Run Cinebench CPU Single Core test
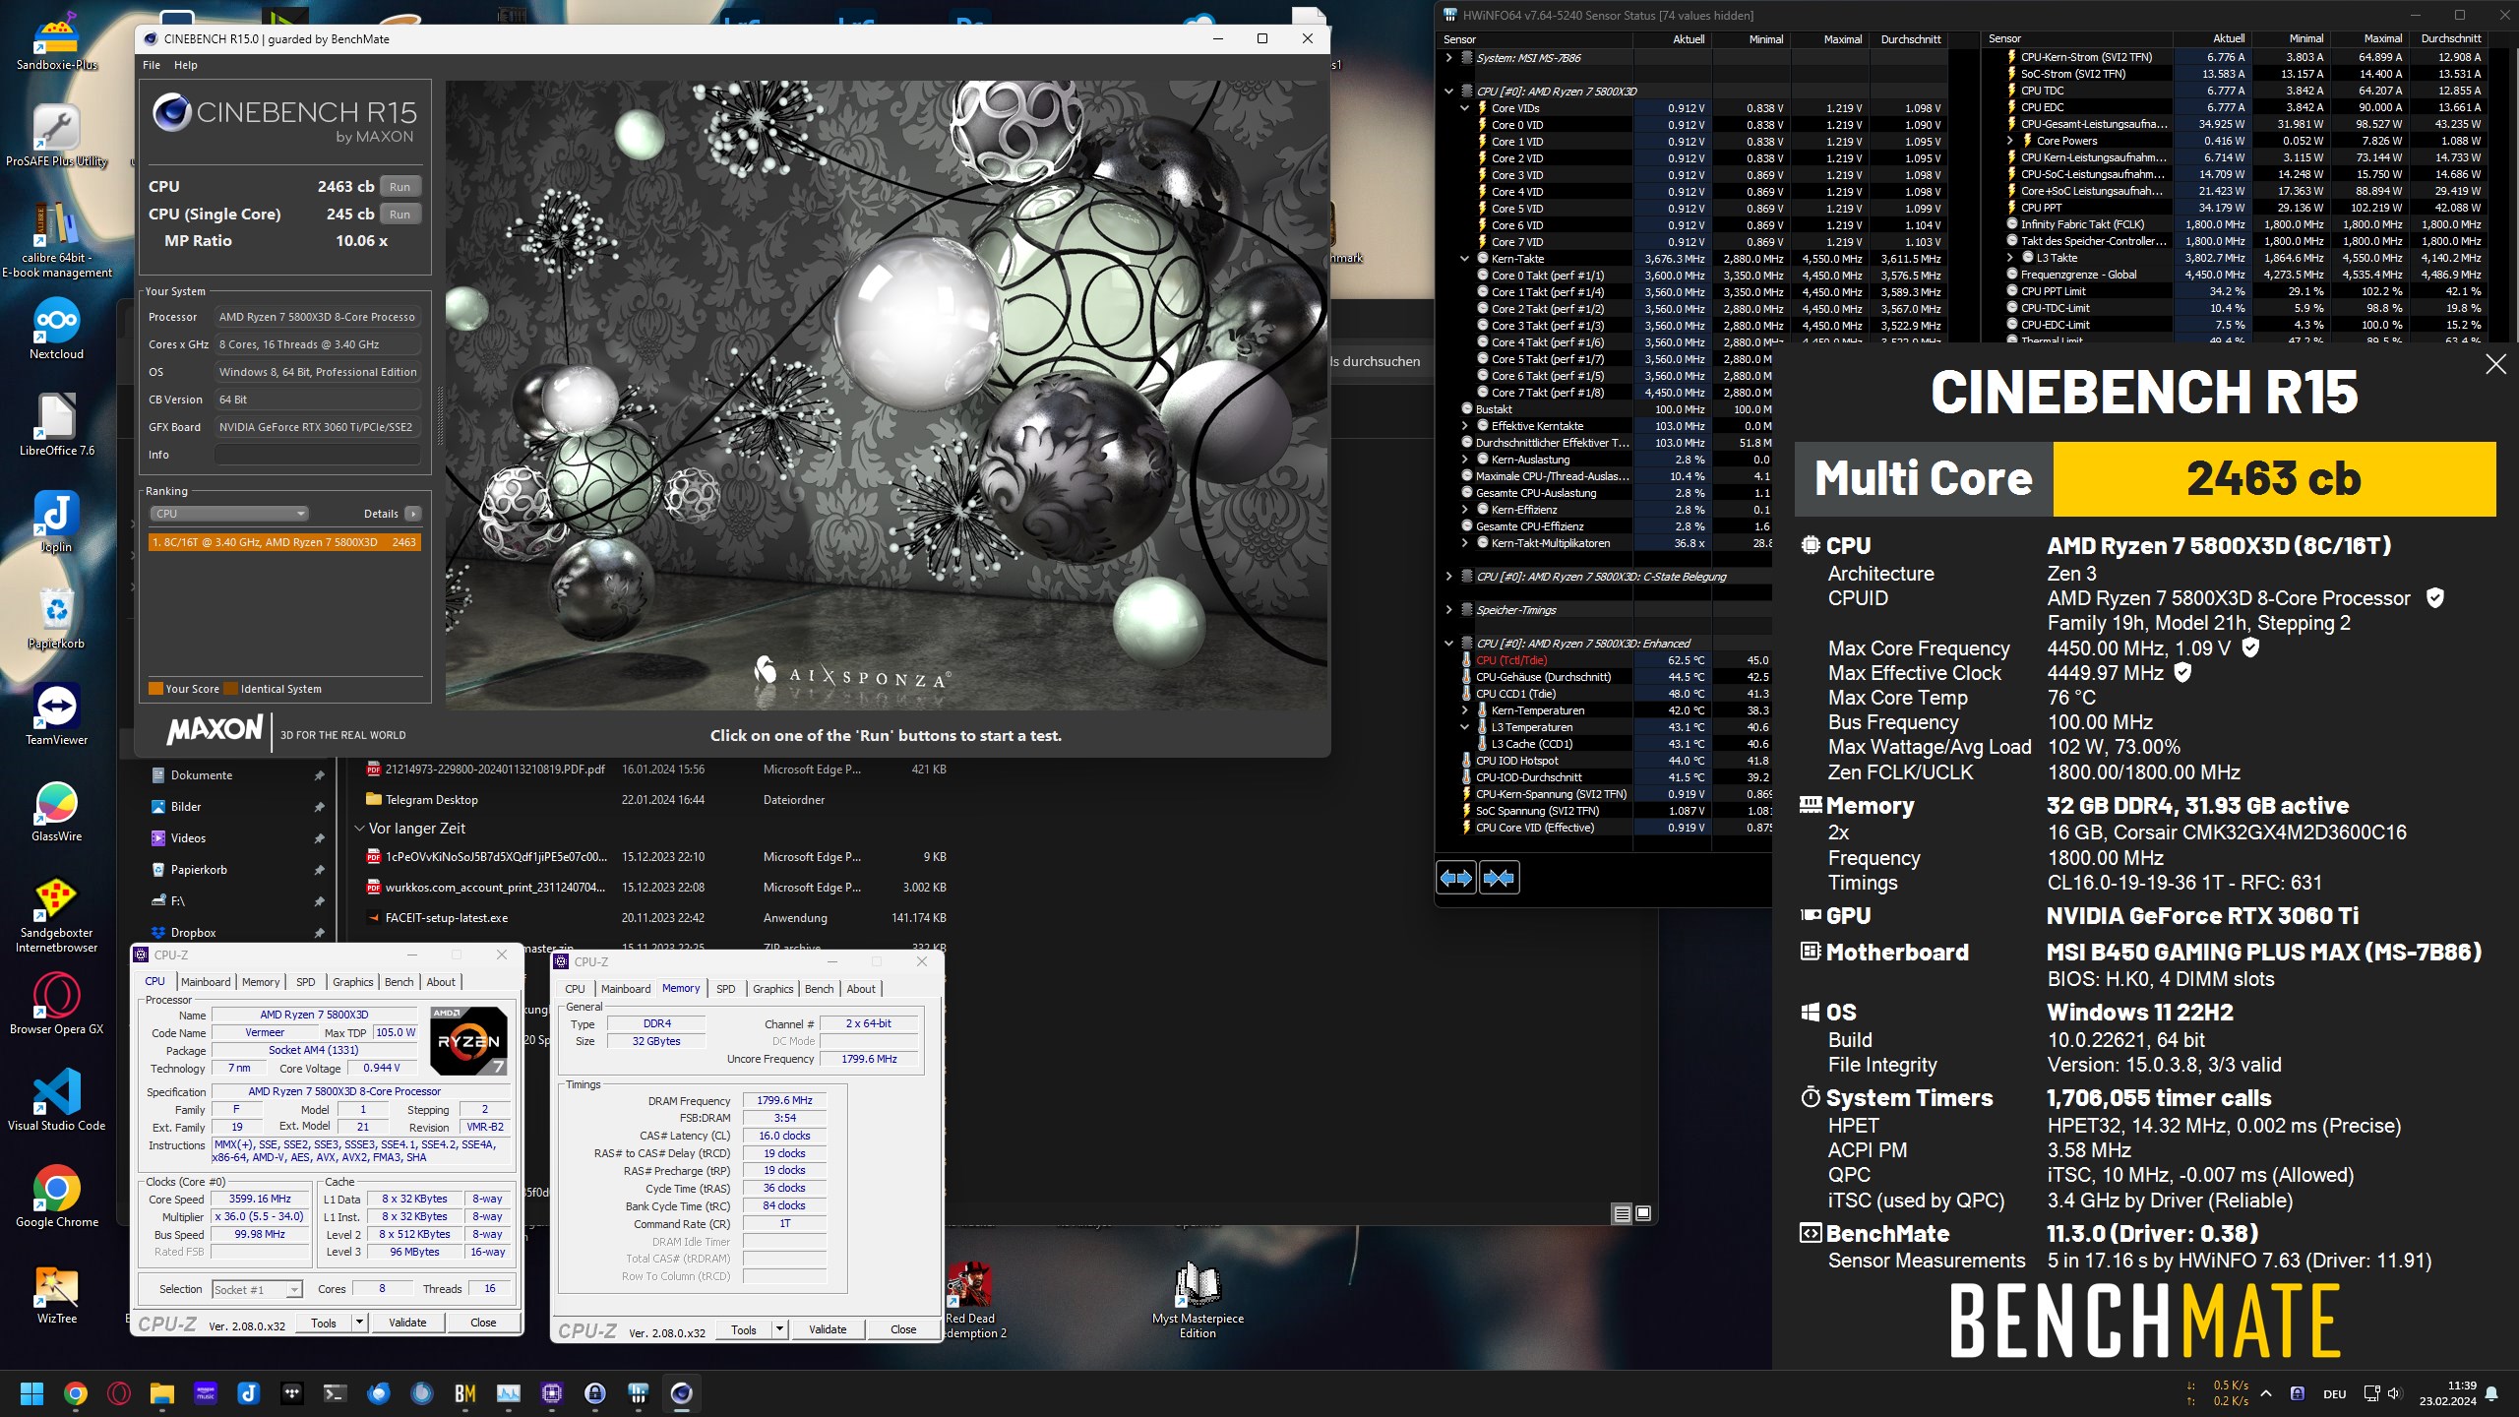 tap(399, 215)
